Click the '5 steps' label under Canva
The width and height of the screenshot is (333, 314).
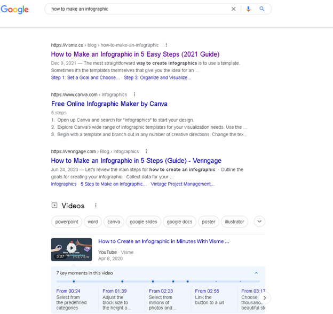coord(59,113)
